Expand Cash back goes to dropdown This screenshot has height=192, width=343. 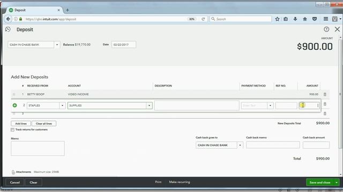click(240, 145)
